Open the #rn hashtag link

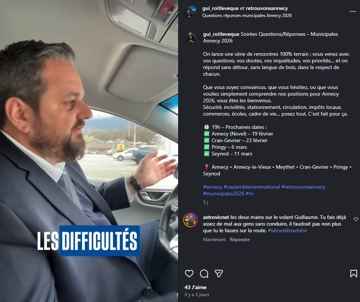tap(250, 193)
